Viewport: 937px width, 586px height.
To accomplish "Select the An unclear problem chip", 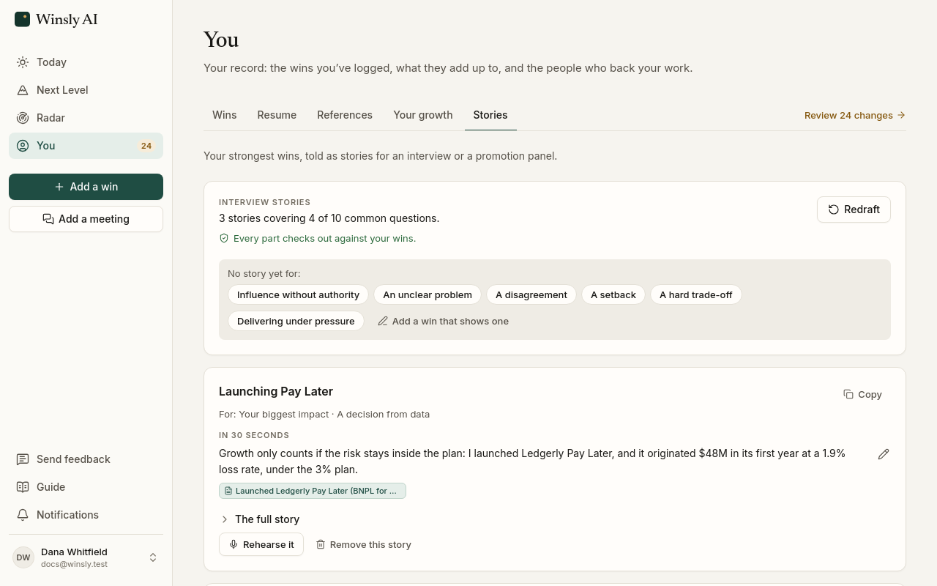I will click(428, 294).
